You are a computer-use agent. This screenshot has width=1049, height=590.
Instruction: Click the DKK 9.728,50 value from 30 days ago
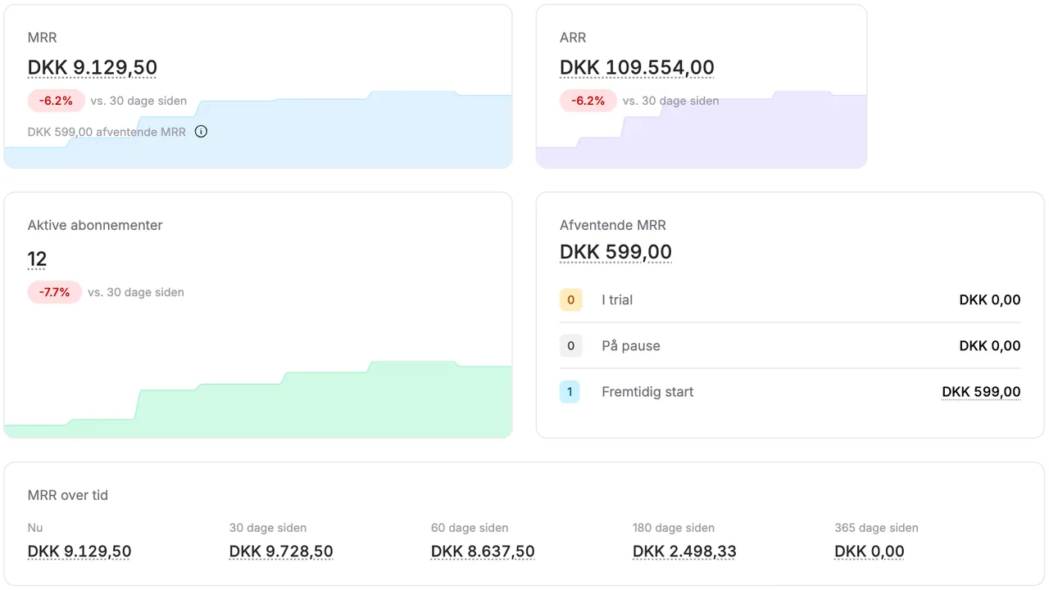(x=281, y=552)
